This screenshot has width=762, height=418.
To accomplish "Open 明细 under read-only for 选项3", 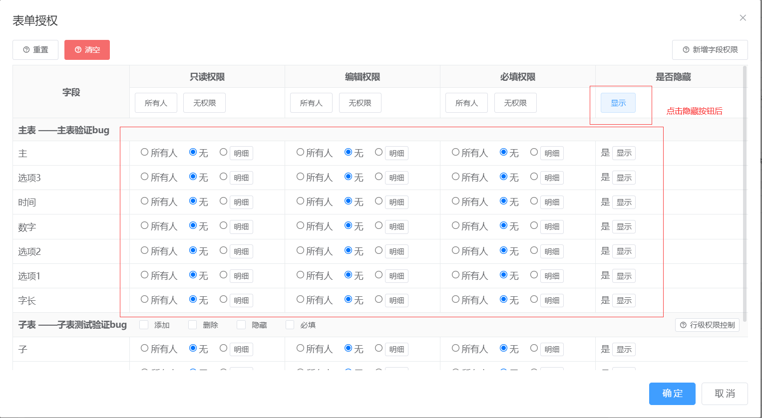I will click(x=241, y=178).
